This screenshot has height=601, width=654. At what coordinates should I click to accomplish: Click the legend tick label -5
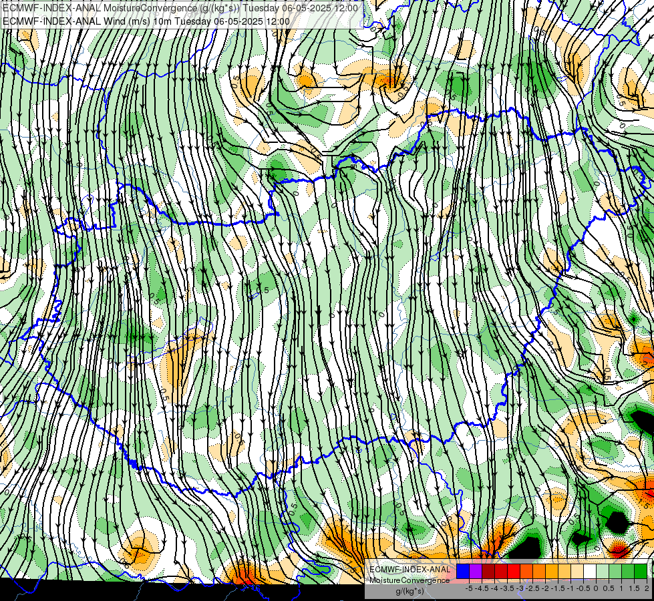tap(469, 588)
